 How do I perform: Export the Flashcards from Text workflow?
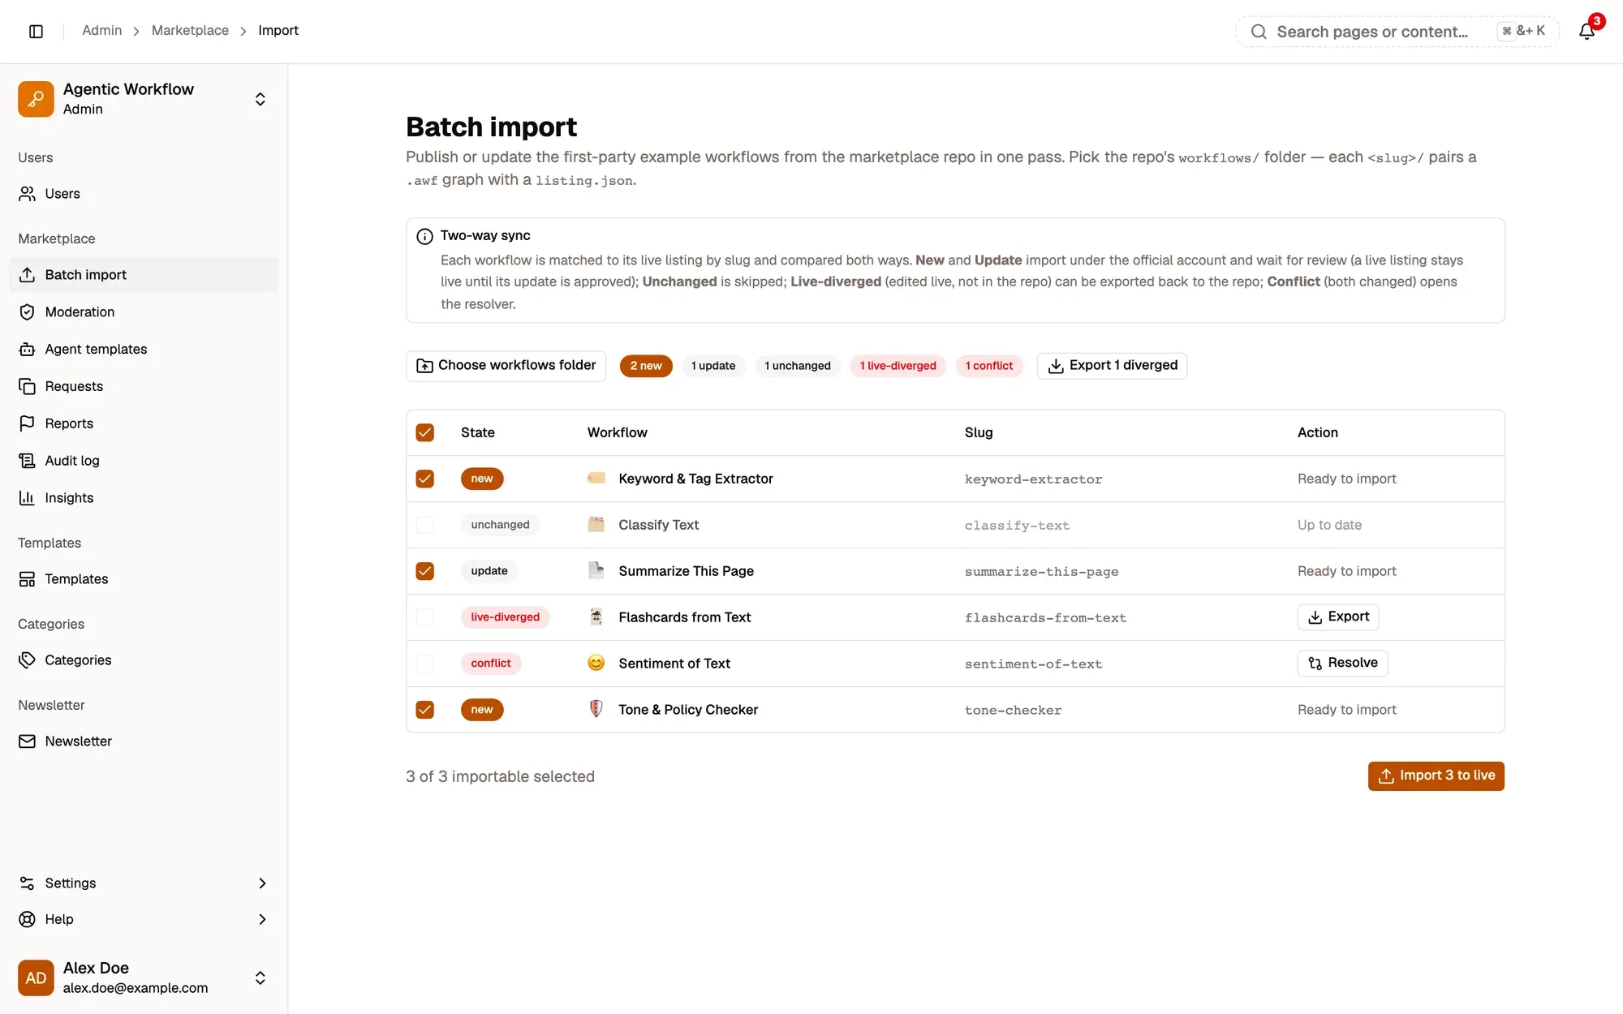[1338, 617]
